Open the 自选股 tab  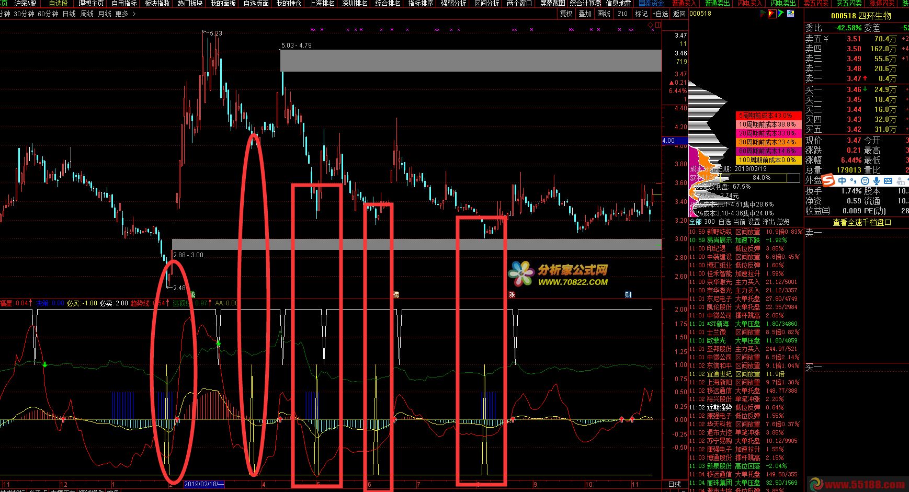(58, 3)
